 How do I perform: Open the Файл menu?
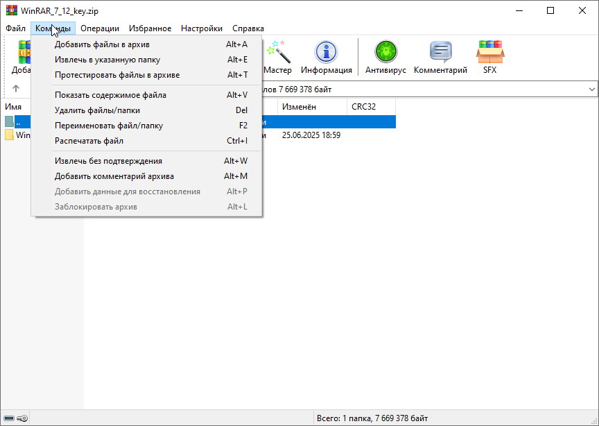16,28
